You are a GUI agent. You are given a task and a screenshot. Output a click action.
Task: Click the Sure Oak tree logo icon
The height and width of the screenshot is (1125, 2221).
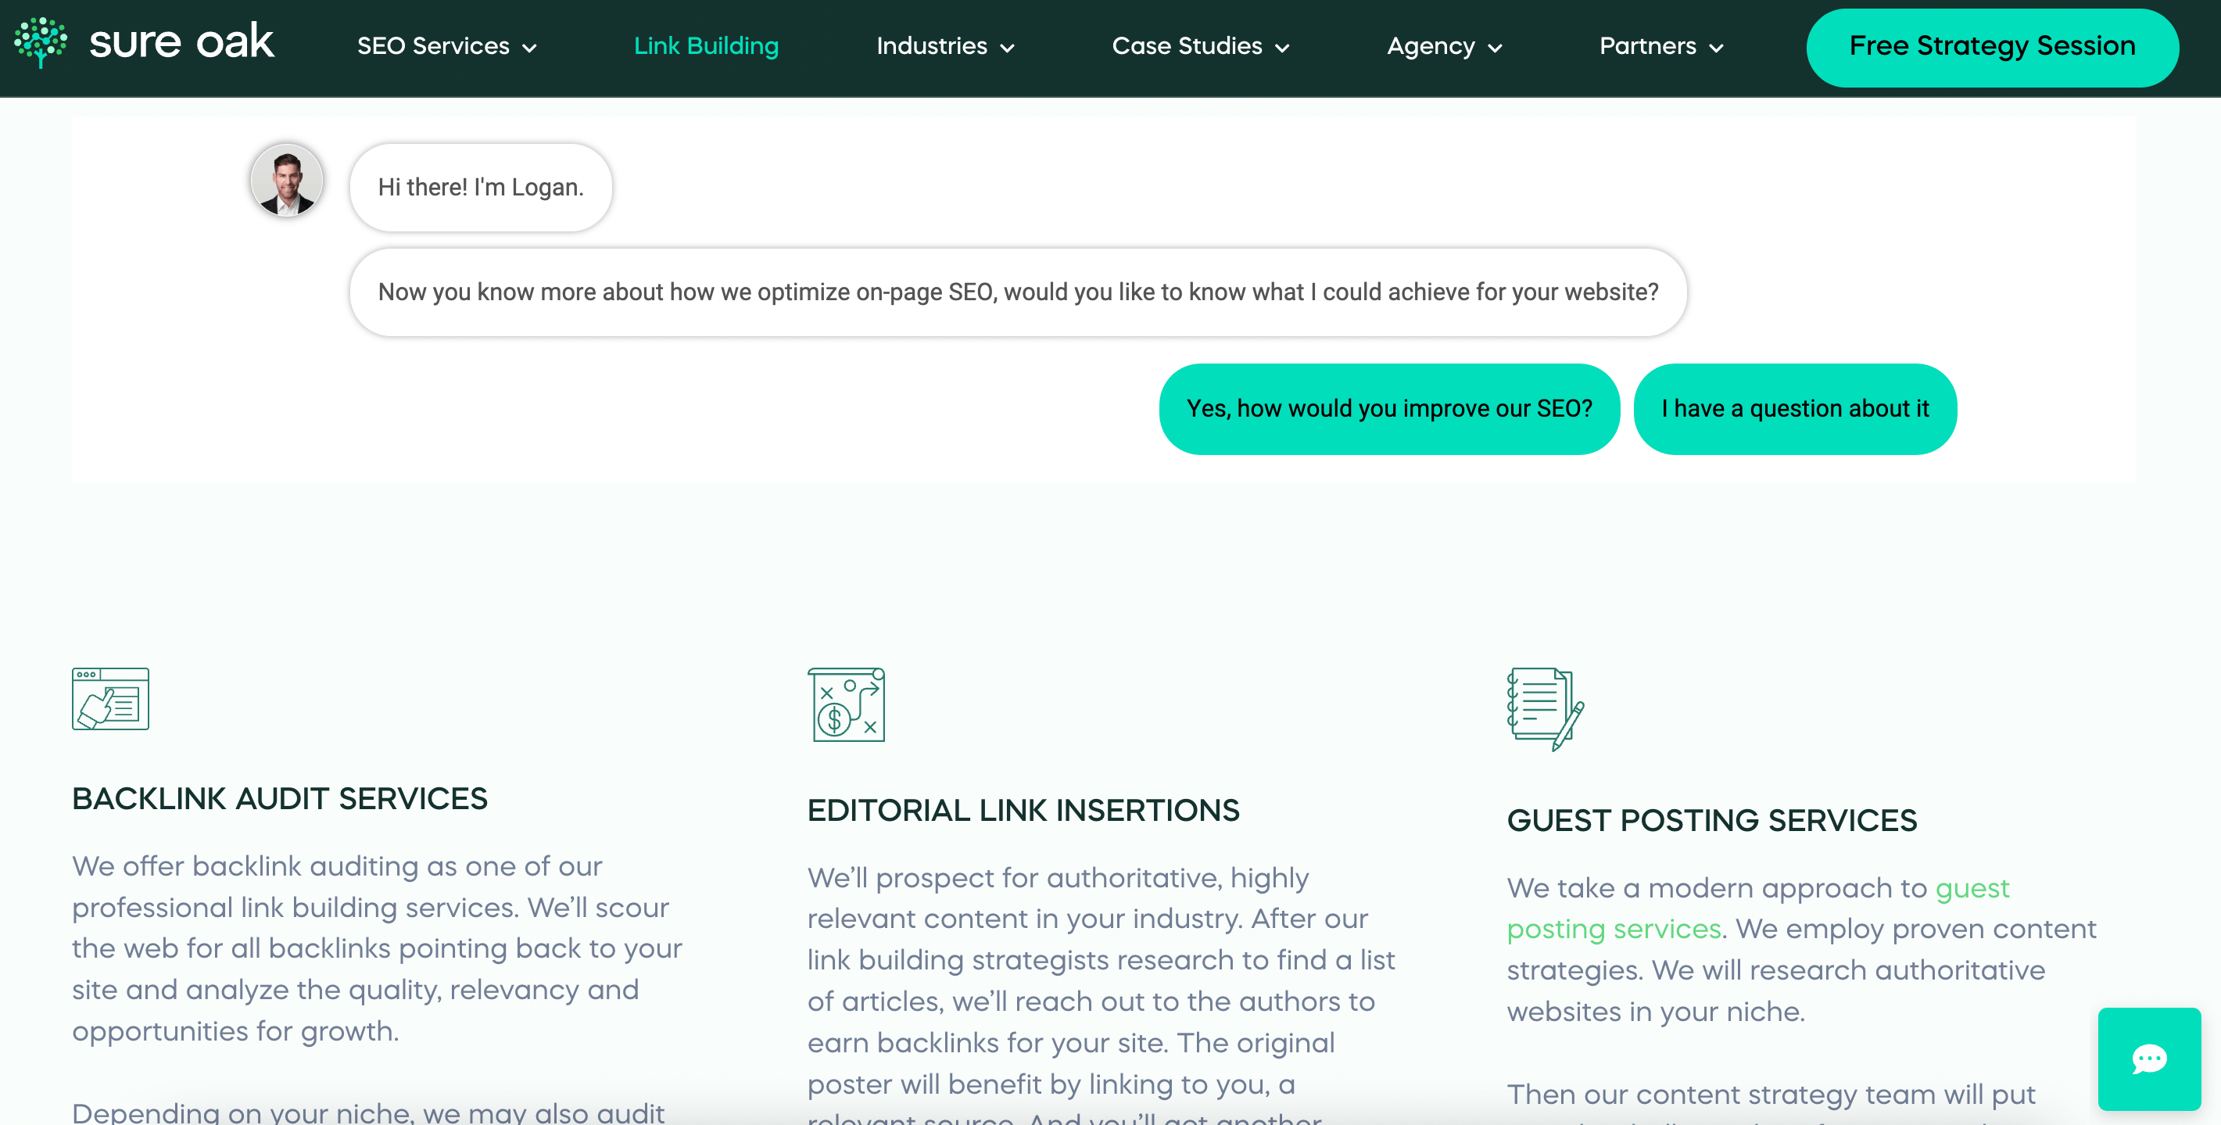(x=41, y=43)
